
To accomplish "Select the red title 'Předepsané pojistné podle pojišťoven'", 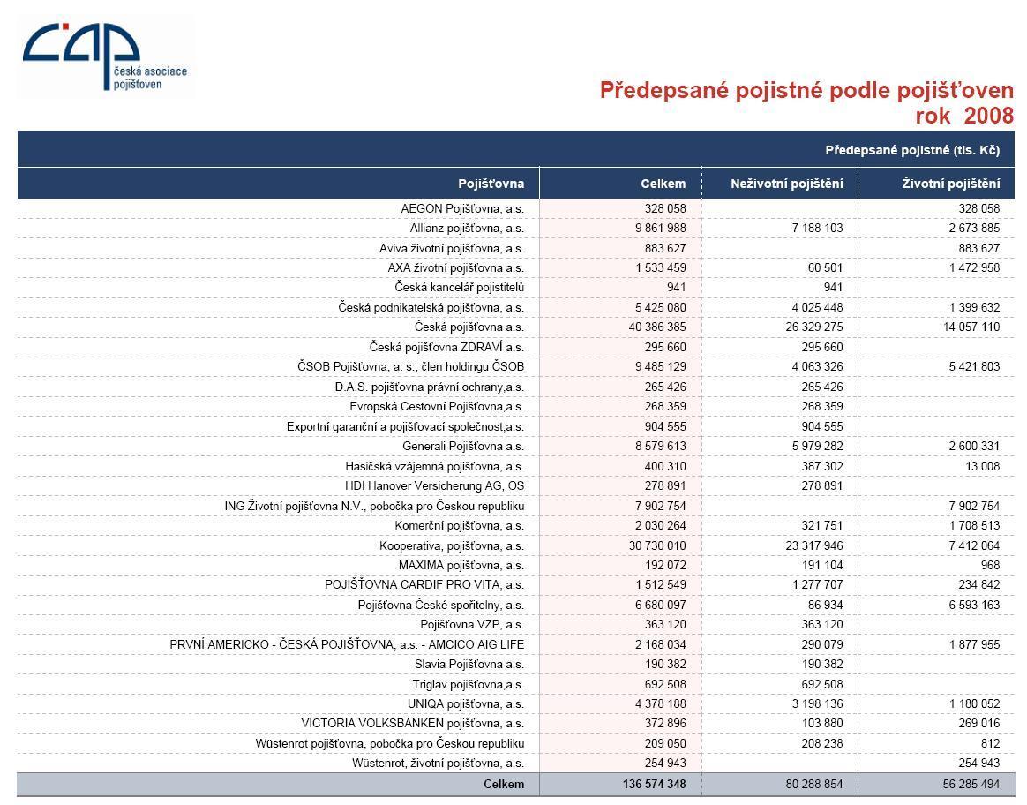I will pyautogui.click(x=806, y=90).
